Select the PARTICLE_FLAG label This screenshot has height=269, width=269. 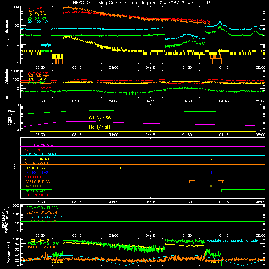pos(38,181)
